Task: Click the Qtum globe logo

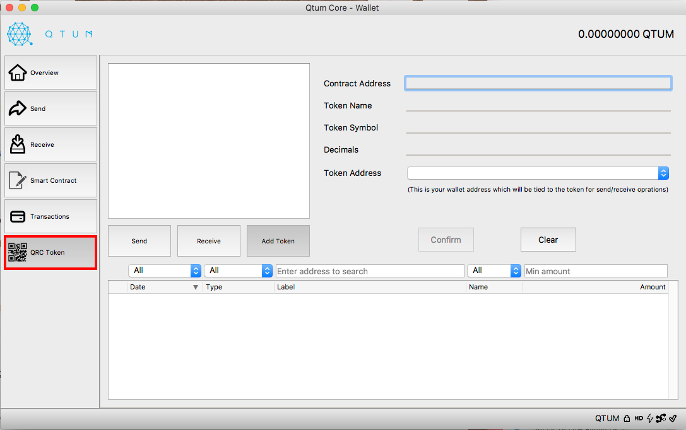Action: click(20, 34)
